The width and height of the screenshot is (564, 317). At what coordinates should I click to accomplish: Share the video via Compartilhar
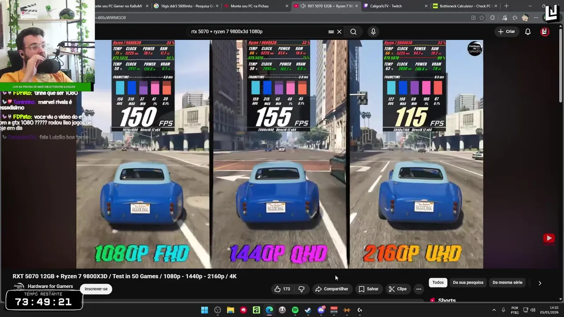coord(332,289)
